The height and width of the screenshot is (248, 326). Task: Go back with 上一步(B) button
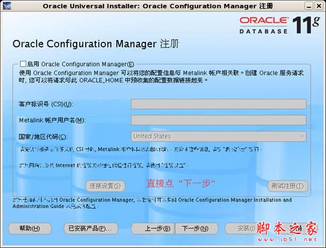pos(153,228)
